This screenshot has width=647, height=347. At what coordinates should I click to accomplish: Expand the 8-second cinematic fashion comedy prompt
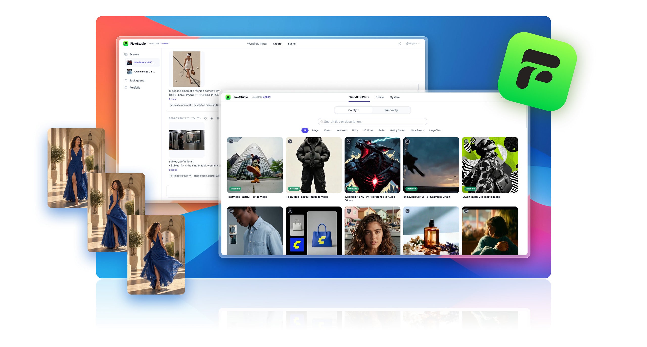tap(173, 99)
